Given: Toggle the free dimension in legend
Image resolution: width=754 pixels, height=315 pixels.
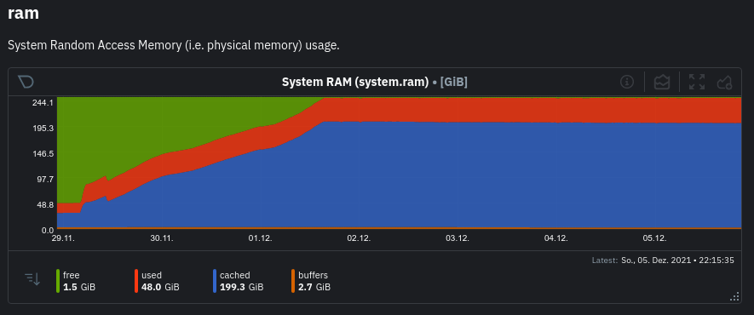Looking at the screenshot, I should coord(76,282).
